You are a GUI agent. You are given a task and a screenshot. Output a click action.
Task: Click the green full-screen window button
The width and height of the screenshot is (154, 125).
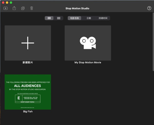11,3
